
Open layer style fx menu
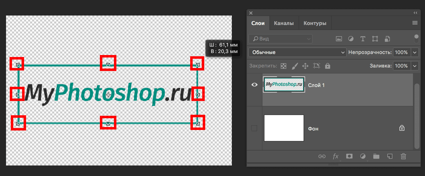pyautogui.click(x=336, y=156)
